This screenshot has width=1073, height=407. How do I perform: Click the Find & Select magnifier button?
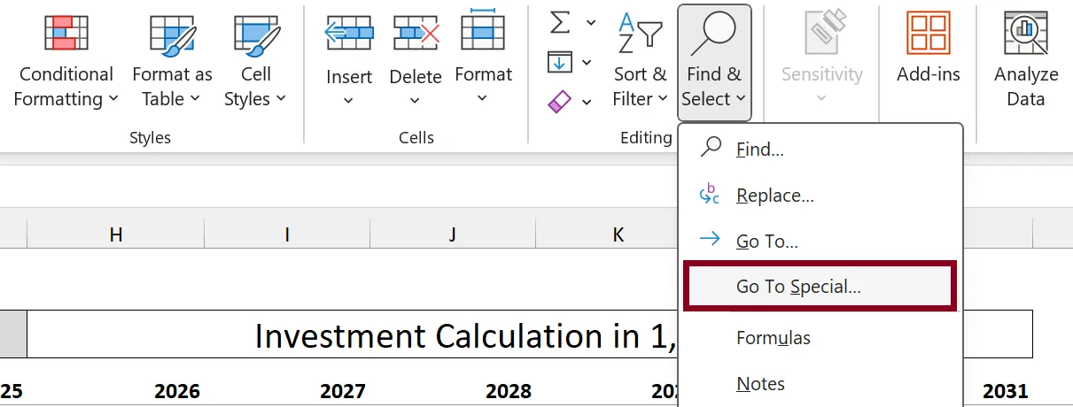[x=714, y=62]
